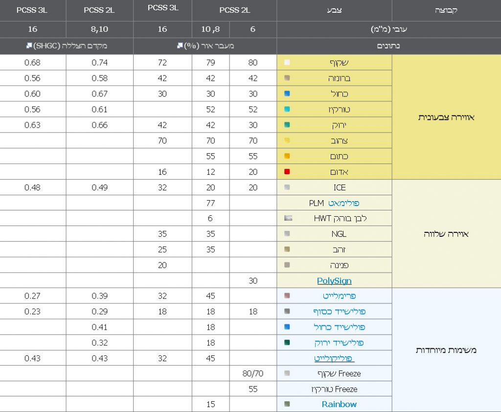Select the red swatch in the אדום row
The height and width of the screenshot is (412, 501).
tap(287, 172)
